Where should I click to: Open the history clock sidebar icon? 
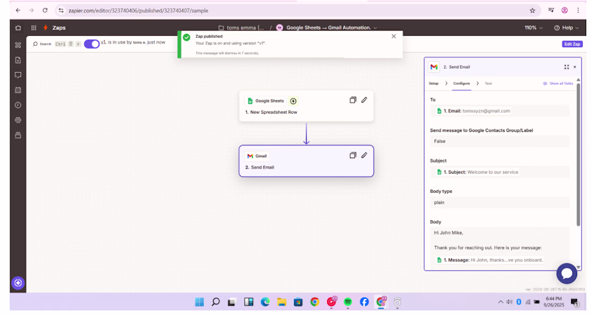coord(18,105)
